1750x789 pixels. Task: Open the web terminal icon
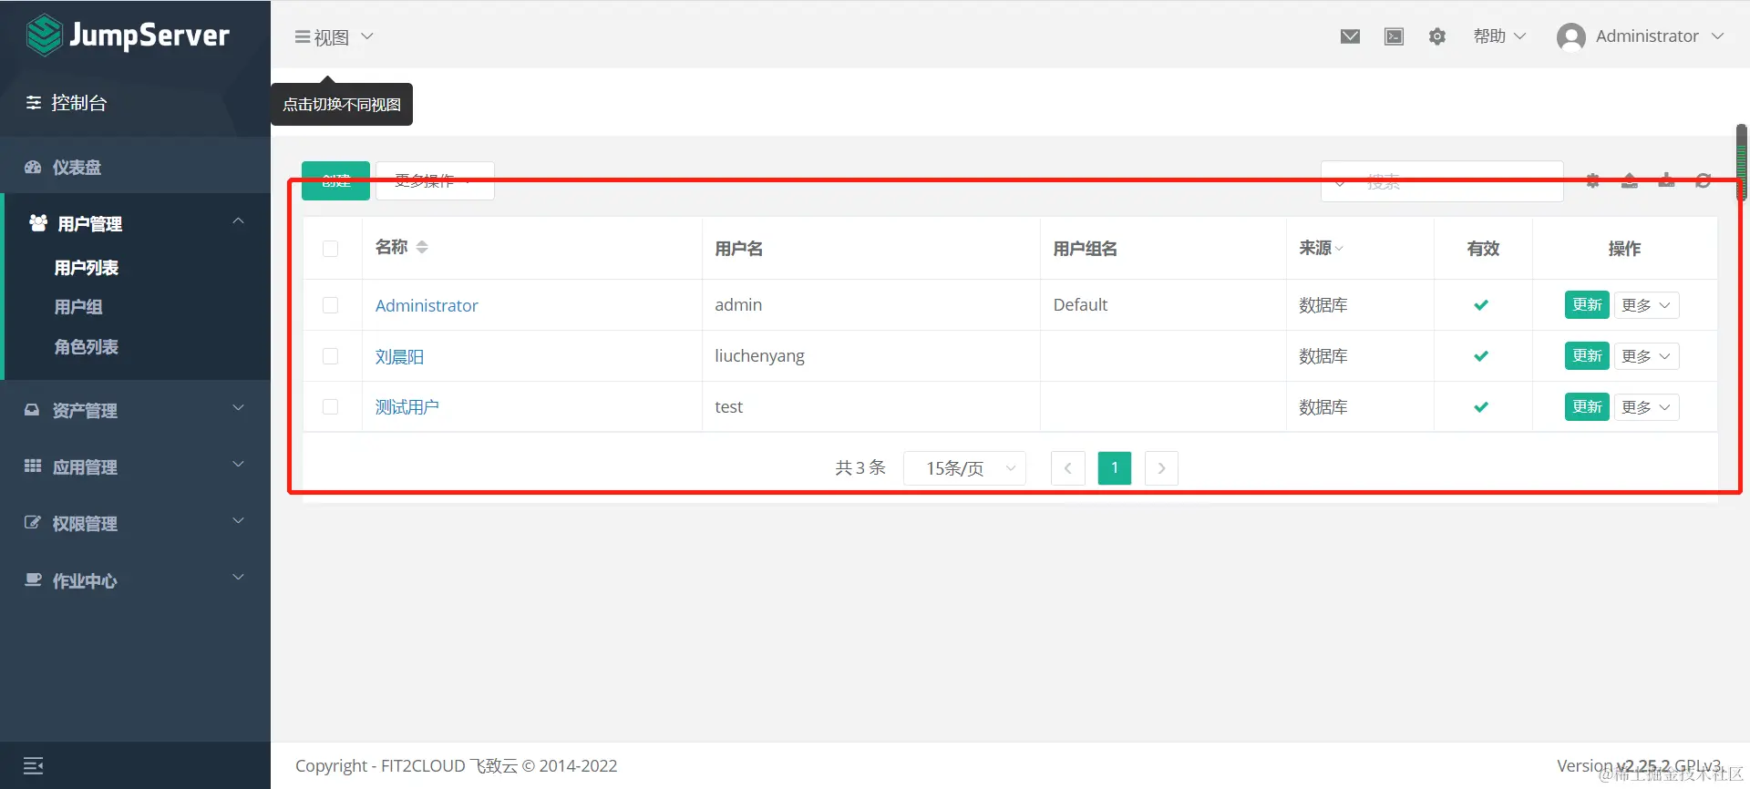pyautogui.click(x=1394, y=36)
